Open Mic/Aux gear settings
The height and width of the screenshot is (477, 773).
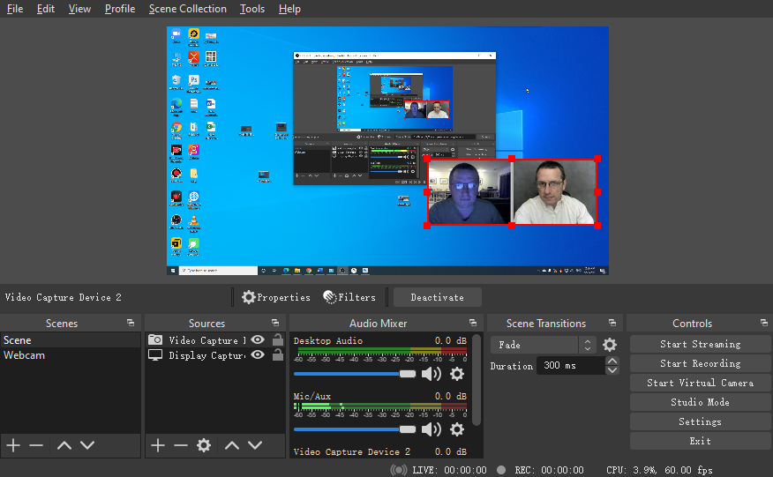pyautogui.click(x=457, y=429)
